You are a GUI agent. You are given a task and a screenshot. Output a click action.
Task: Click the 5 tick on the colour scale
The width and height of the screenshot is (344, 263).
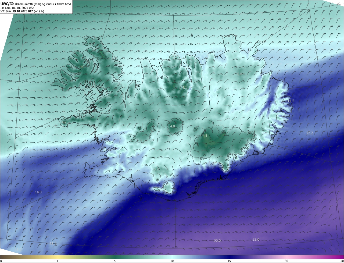[x=115, y=261]
